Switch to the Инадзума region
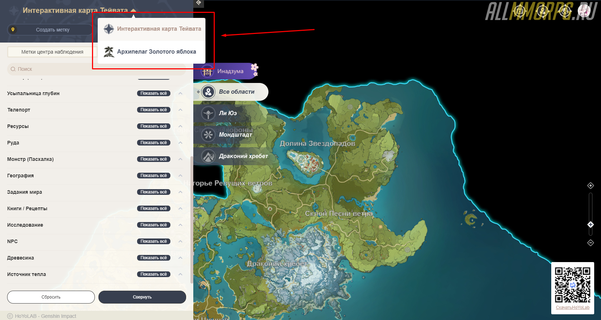The height and width of the screenshot is (320, 601). (x=226, y=71)
